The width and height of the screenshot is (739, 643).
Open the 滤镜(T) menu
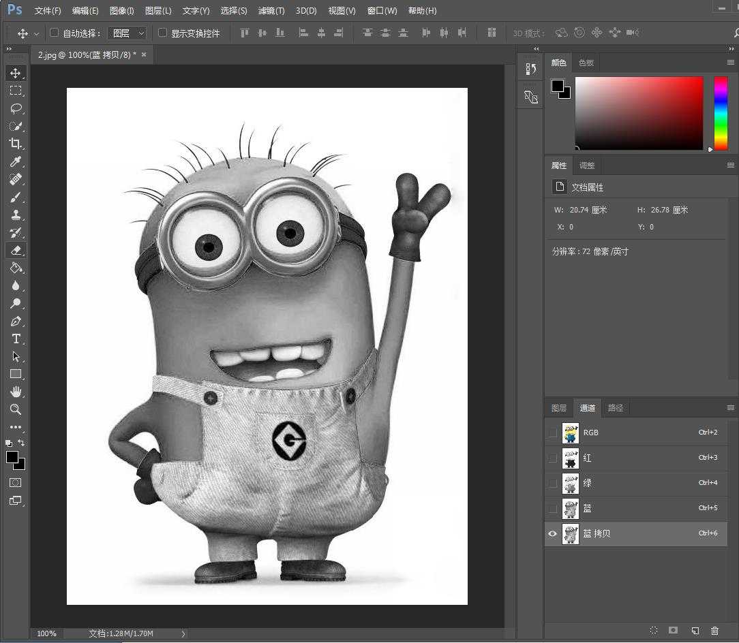(x=271, y=11)
